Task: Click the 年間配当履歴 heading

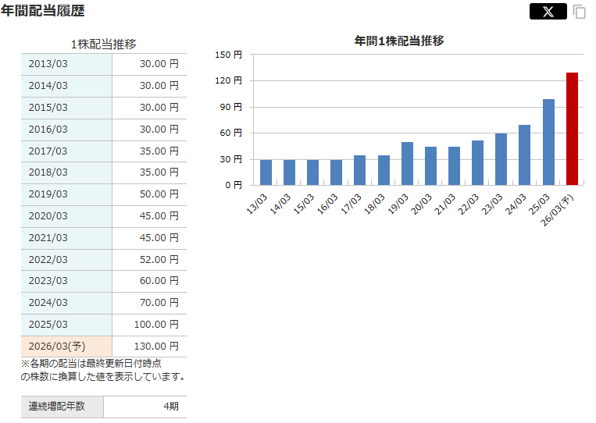Action: 43,11
